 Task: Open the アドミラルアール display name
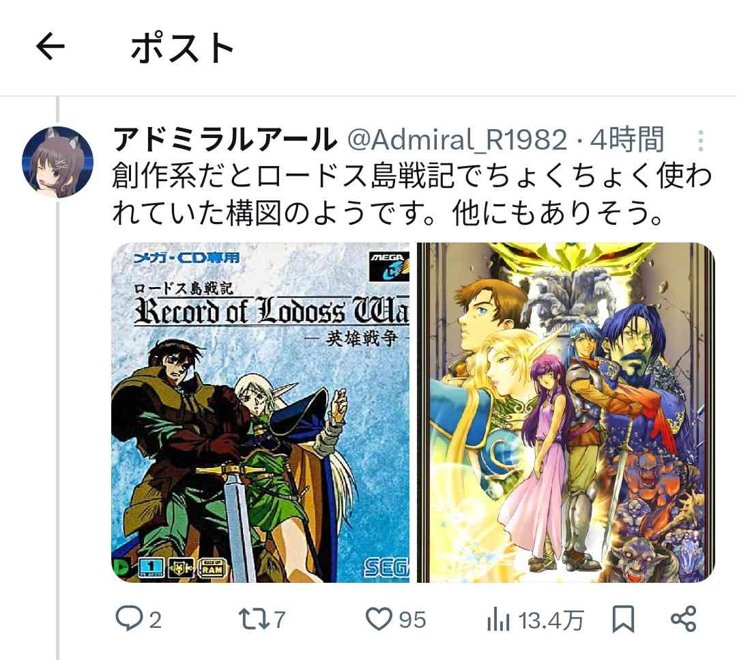click(225, 140)
